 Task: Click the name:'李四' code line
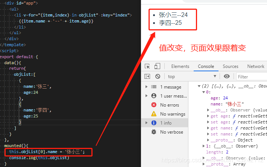(x=37, y=110)
